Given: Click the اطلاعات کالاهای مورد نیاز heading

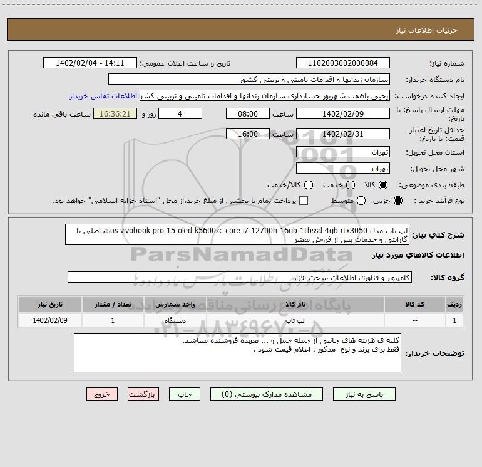Looking at the screenshot, I should 418,255.
